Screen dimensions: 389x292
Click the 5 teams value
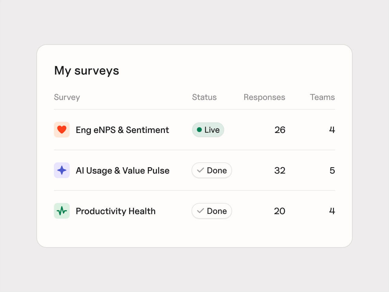pyautogui.click(x=332, y=171)
